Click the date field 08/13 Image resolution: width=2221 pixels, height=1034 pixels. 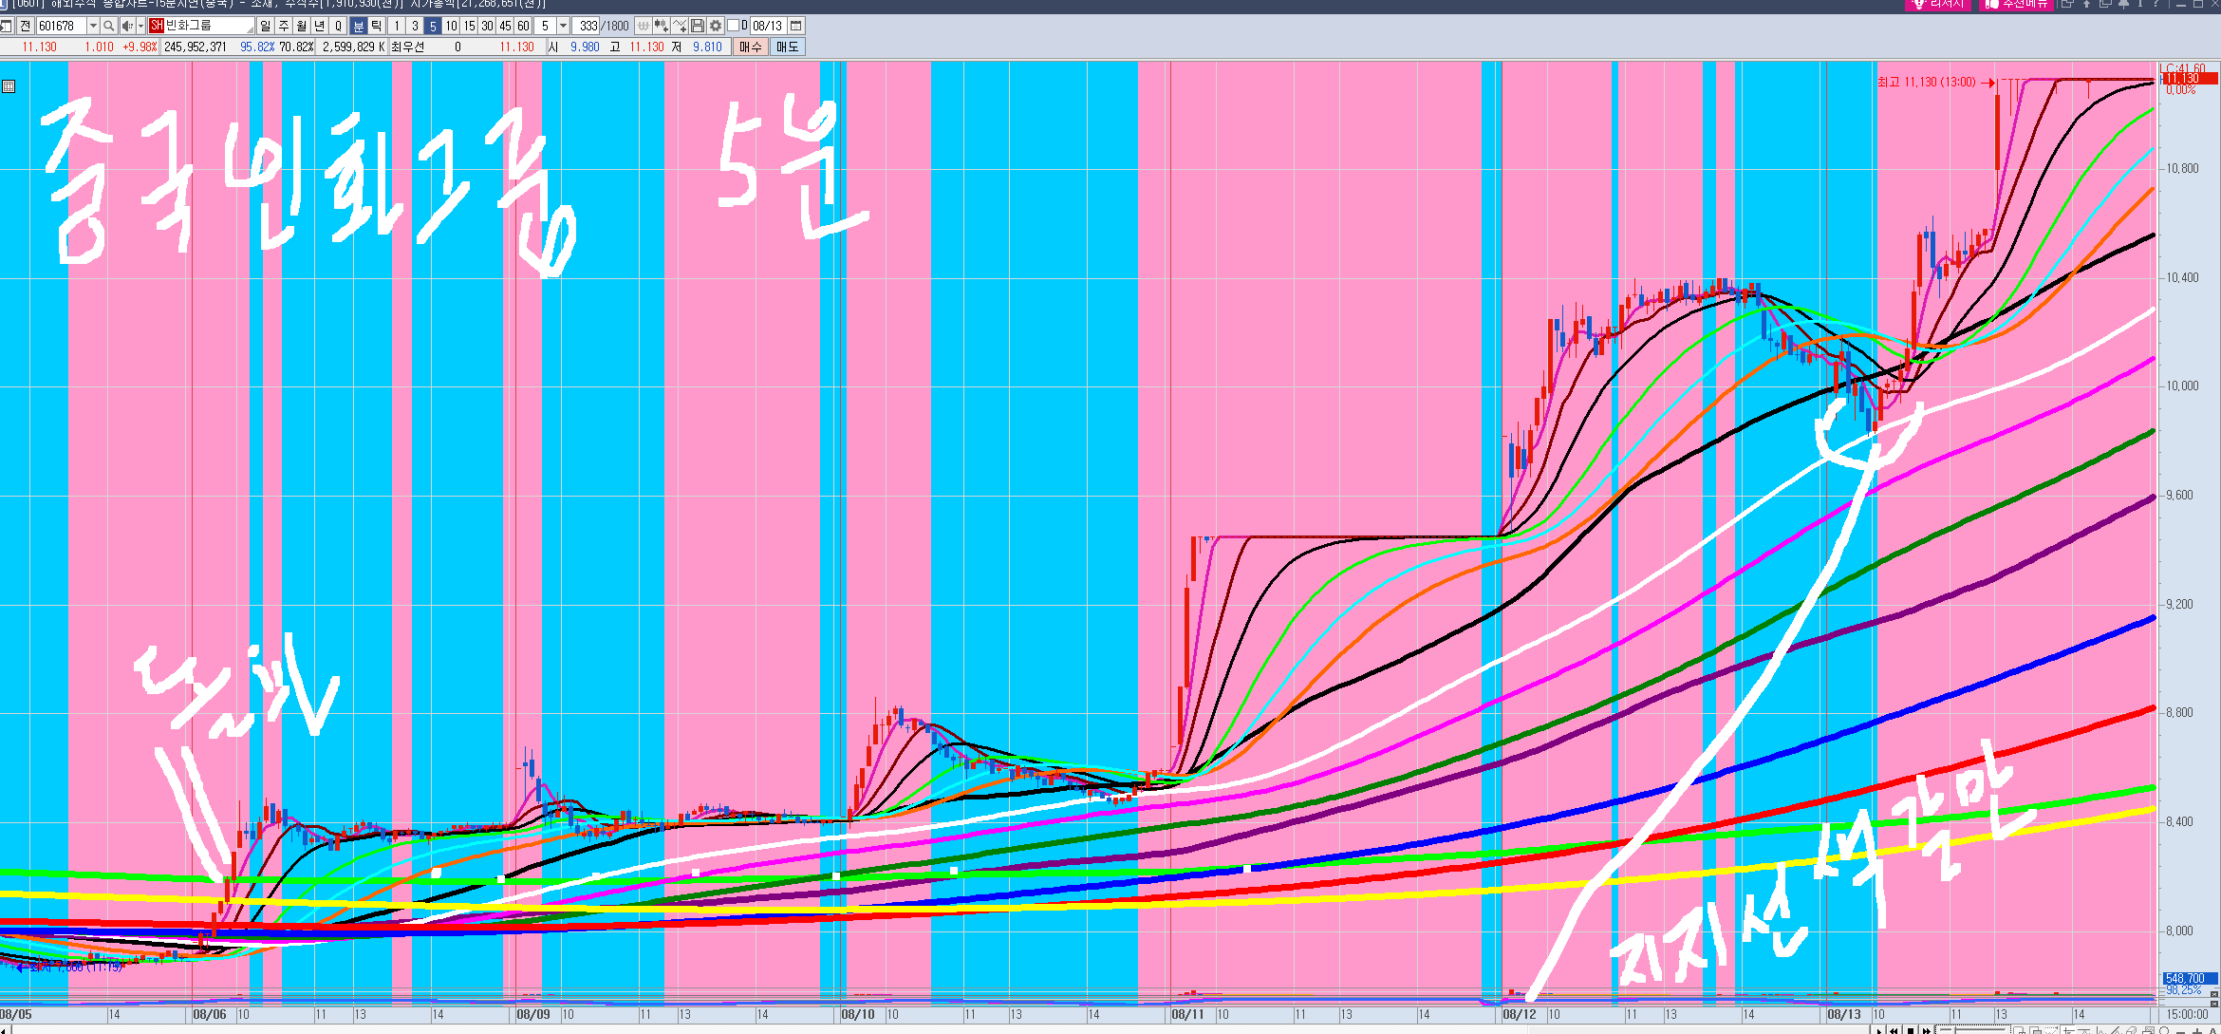click(x=768, y=26)
